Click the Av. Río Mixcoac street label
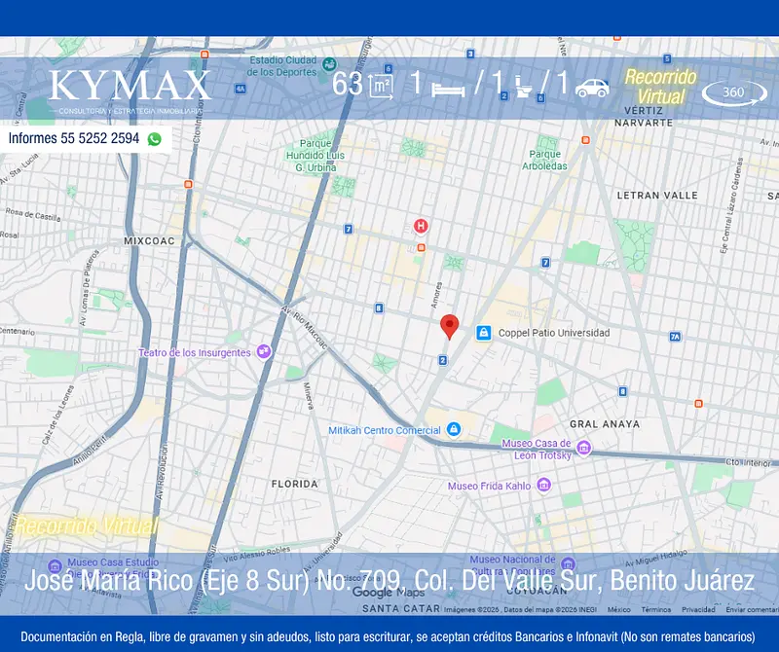This screenshot has width=779, height=652. [305, 328]
